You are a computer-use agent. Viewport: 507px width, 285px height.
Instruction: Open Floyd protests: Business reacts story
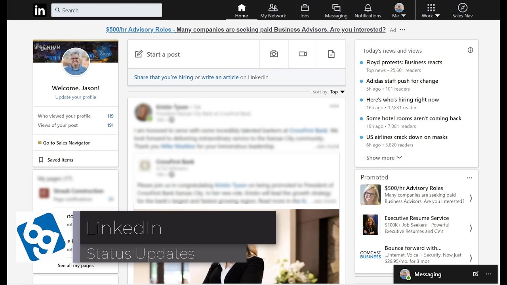[x=404, y=62]
